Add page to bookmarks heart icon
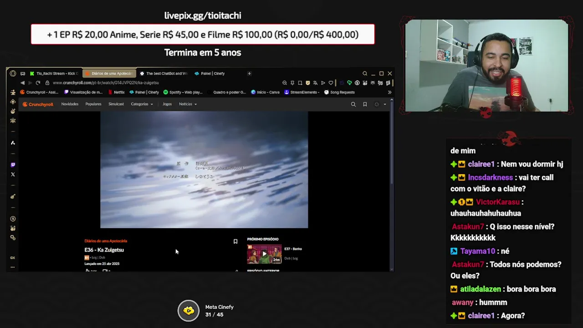This screenshot has height=328, width=583. click(x=331, y=83)
